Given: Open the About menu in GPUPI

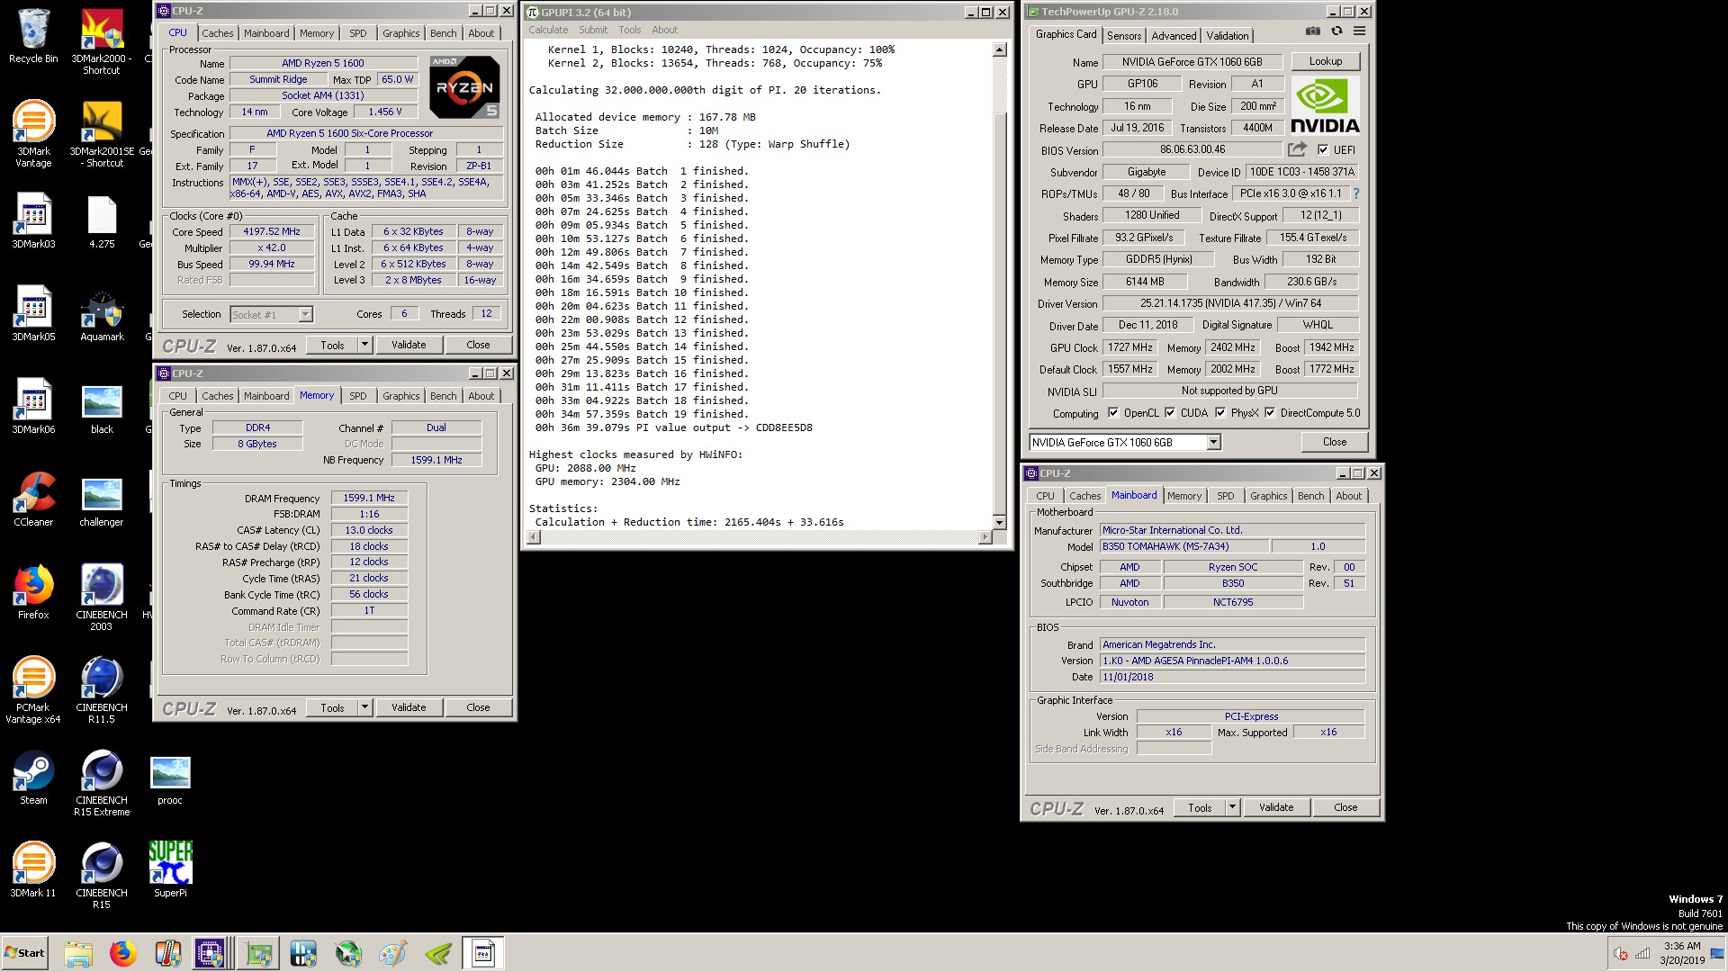Looking at the screenshot, I should (x=664, y=30).
